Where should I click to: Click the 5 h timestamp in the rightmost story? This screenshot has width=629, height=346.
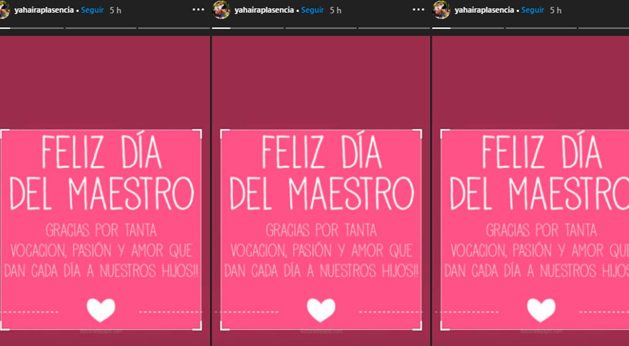[x=556, y=10]
